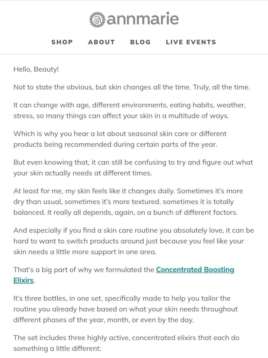Viewport: 268px width, 358px height.
Task: Click the 'Hello, Beauty!' greeting line
Action: pos(36,69)
